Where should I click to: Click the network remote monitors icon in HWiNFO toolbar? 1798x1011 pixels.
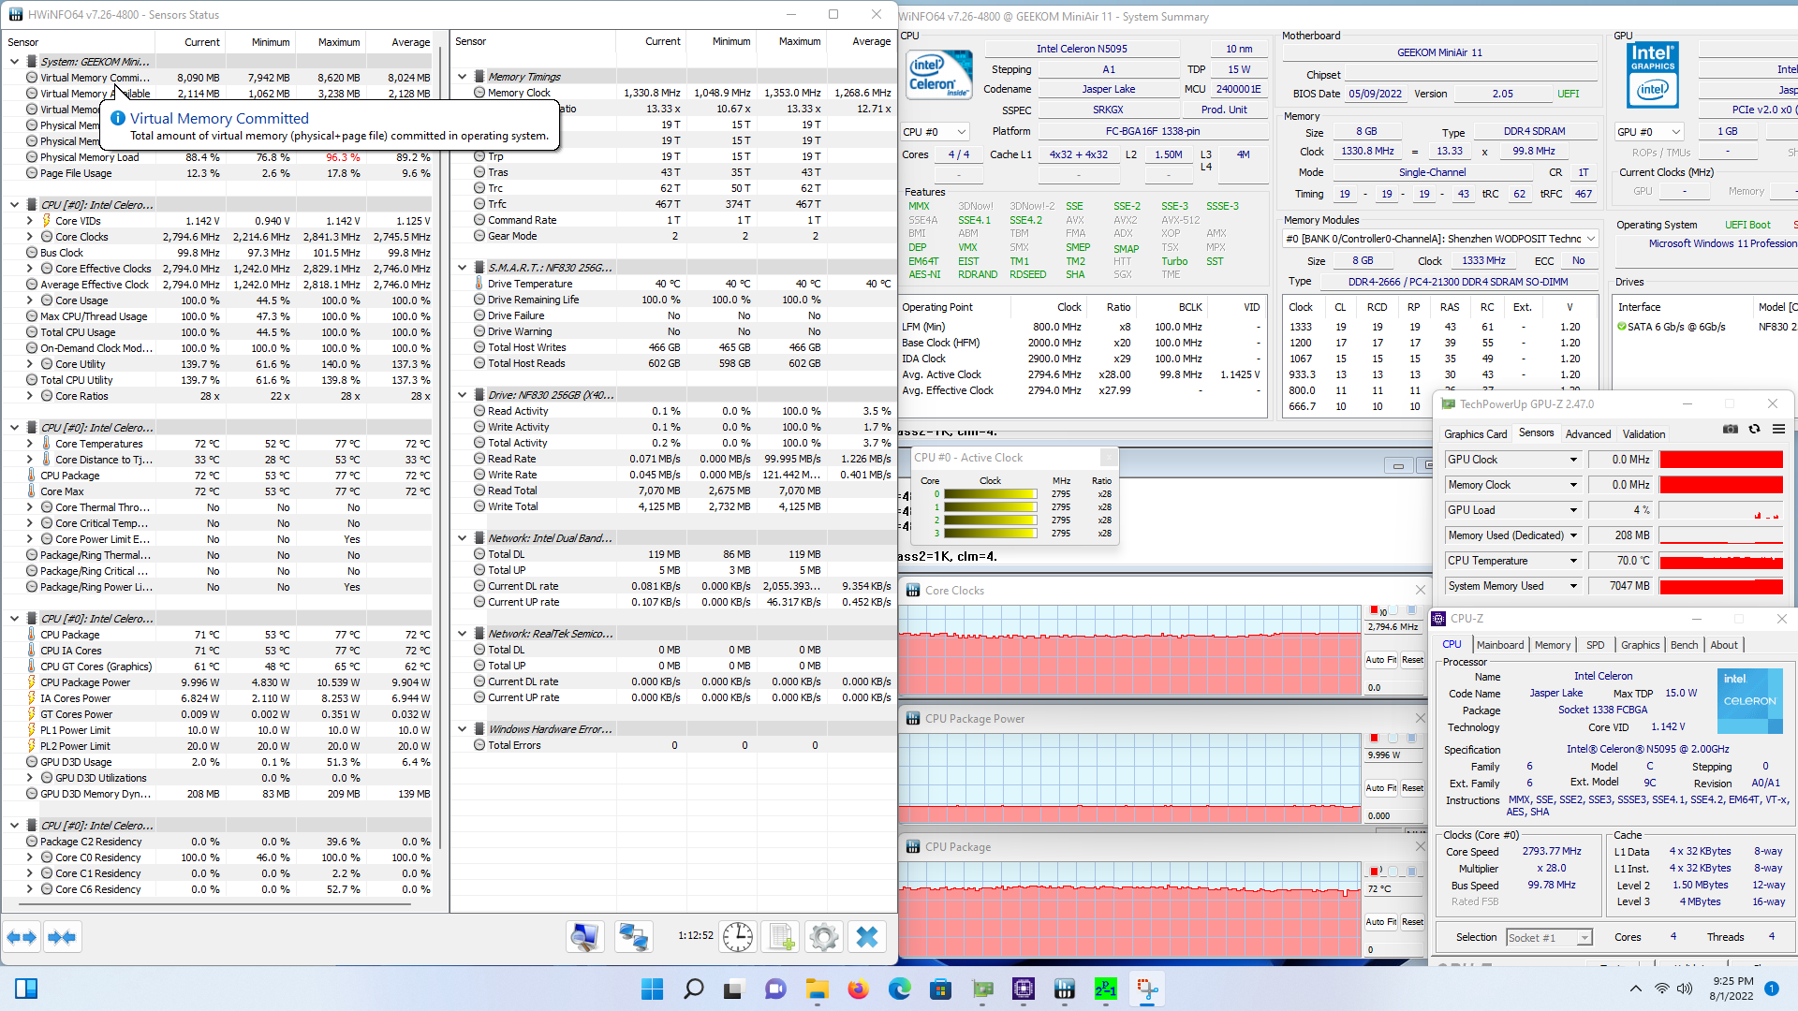click(x=634, y=937)
